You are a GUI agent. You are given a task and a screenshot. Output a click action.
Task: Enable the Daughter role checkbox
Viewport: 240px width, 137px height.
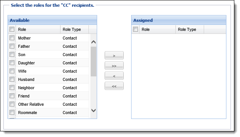click(12, 62)
